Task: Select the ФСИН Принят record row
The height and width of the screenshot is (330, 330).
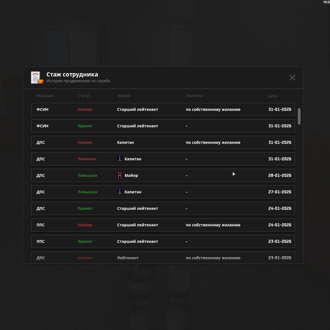Action: [x=163, y=126]
